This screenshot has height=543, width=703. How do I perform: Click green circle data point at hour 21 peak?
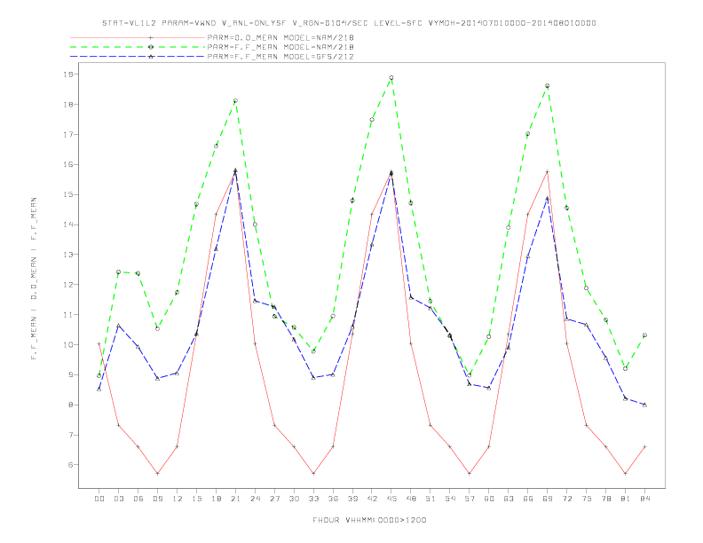pos(235,101)
